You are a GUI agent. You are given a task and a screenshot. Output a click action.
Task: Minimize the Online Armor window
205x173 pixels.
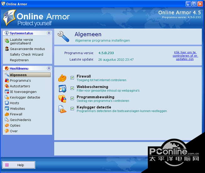coord(188,4)
